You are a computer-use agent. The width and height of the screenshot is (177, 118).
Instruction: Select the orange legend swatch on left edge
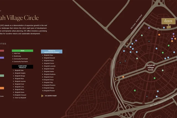2,88
